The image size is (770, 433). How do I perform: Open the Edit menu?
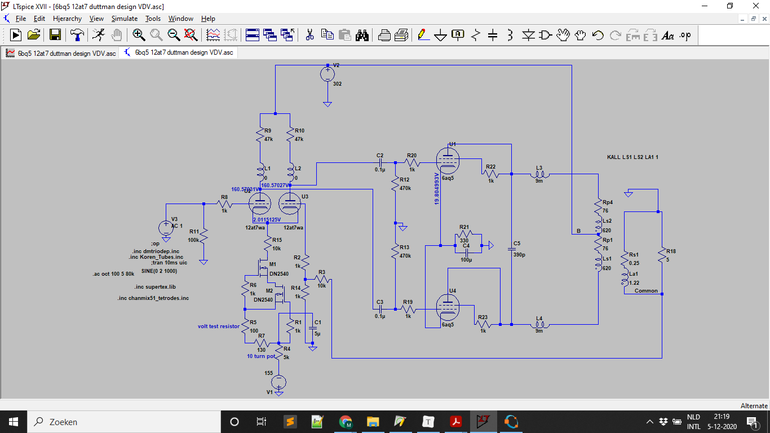tap(39, 19)
